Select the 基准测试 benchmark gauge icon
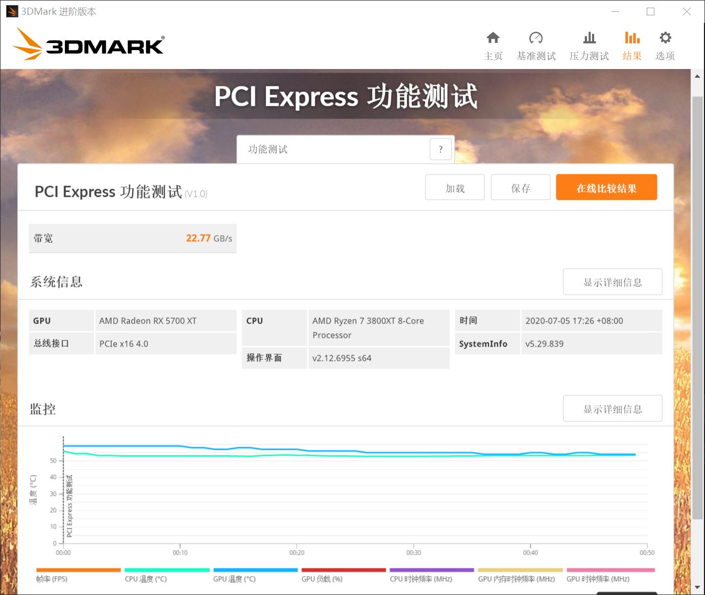705x595 pixels. [536, 38]
